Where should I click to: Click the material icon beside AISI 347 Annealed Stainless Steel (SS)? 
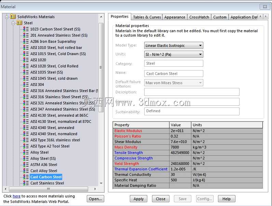click(x=26, y=109)
